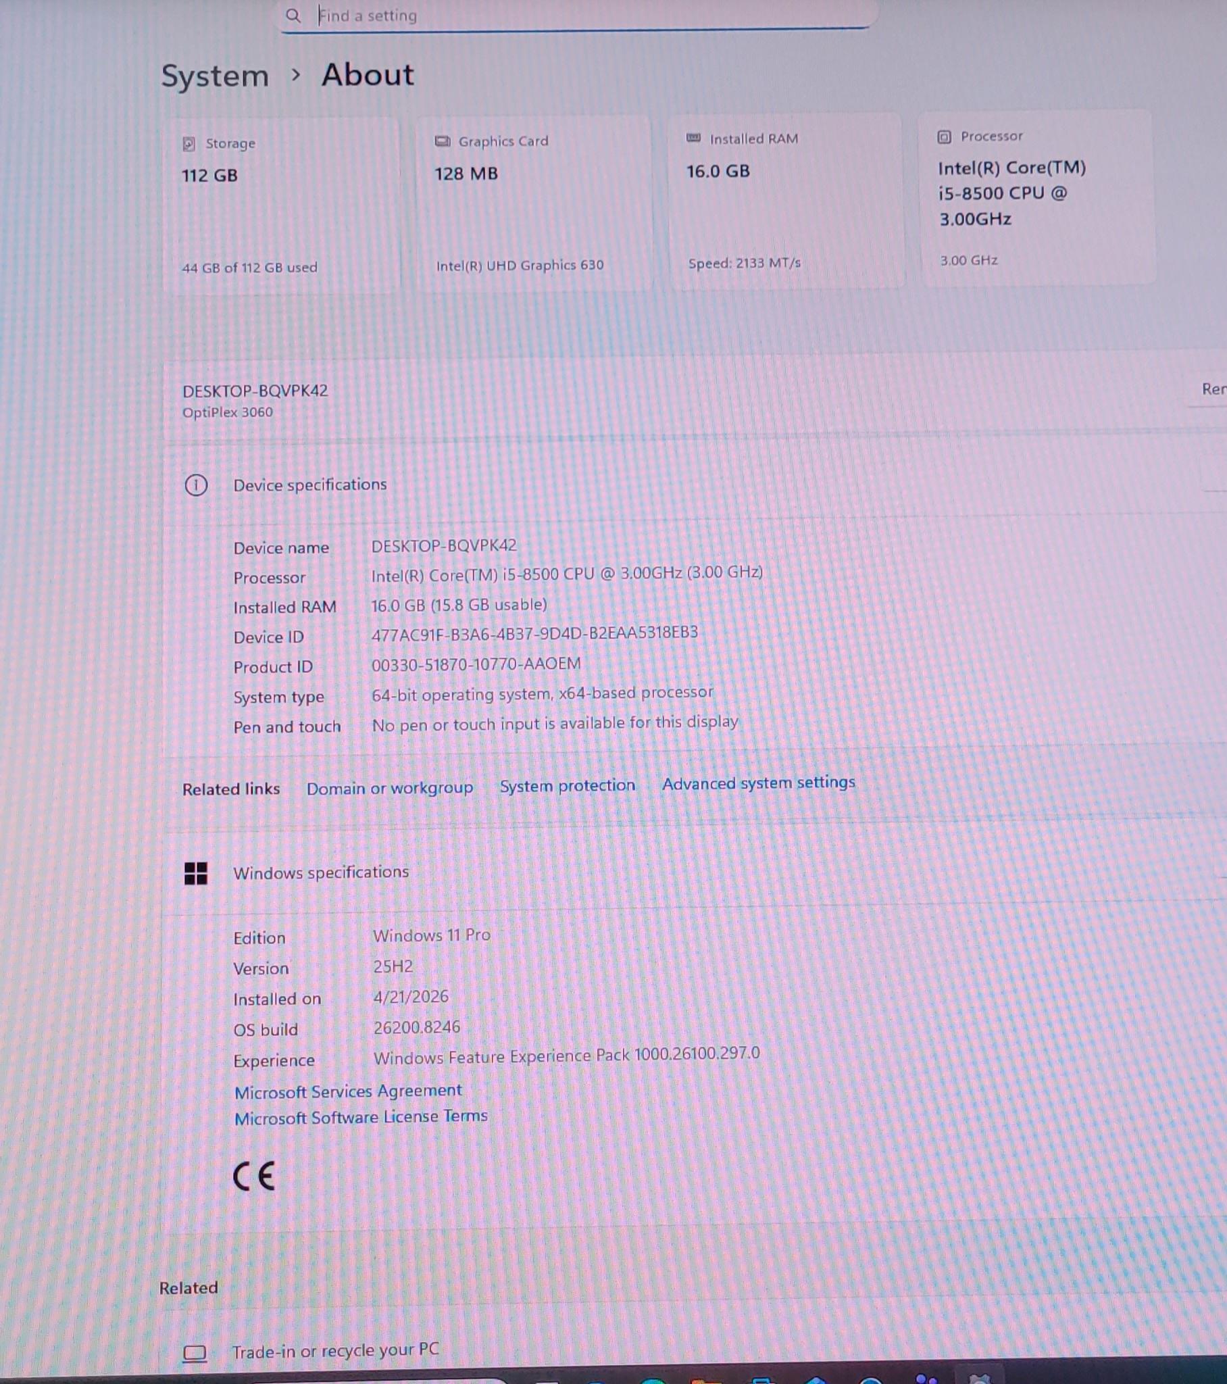The width and height of the screenshot is (1227, 1384).
Task: Click the "About" page title
Action: (368, 74)
